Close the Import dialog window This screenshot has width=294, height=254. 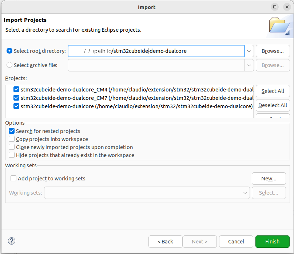(x=286, y=7)
